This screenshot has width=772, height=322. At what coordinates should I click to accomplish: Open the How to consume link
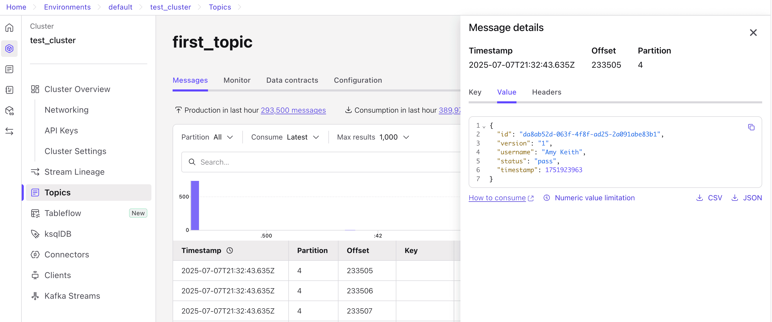(x=501, y=198)
